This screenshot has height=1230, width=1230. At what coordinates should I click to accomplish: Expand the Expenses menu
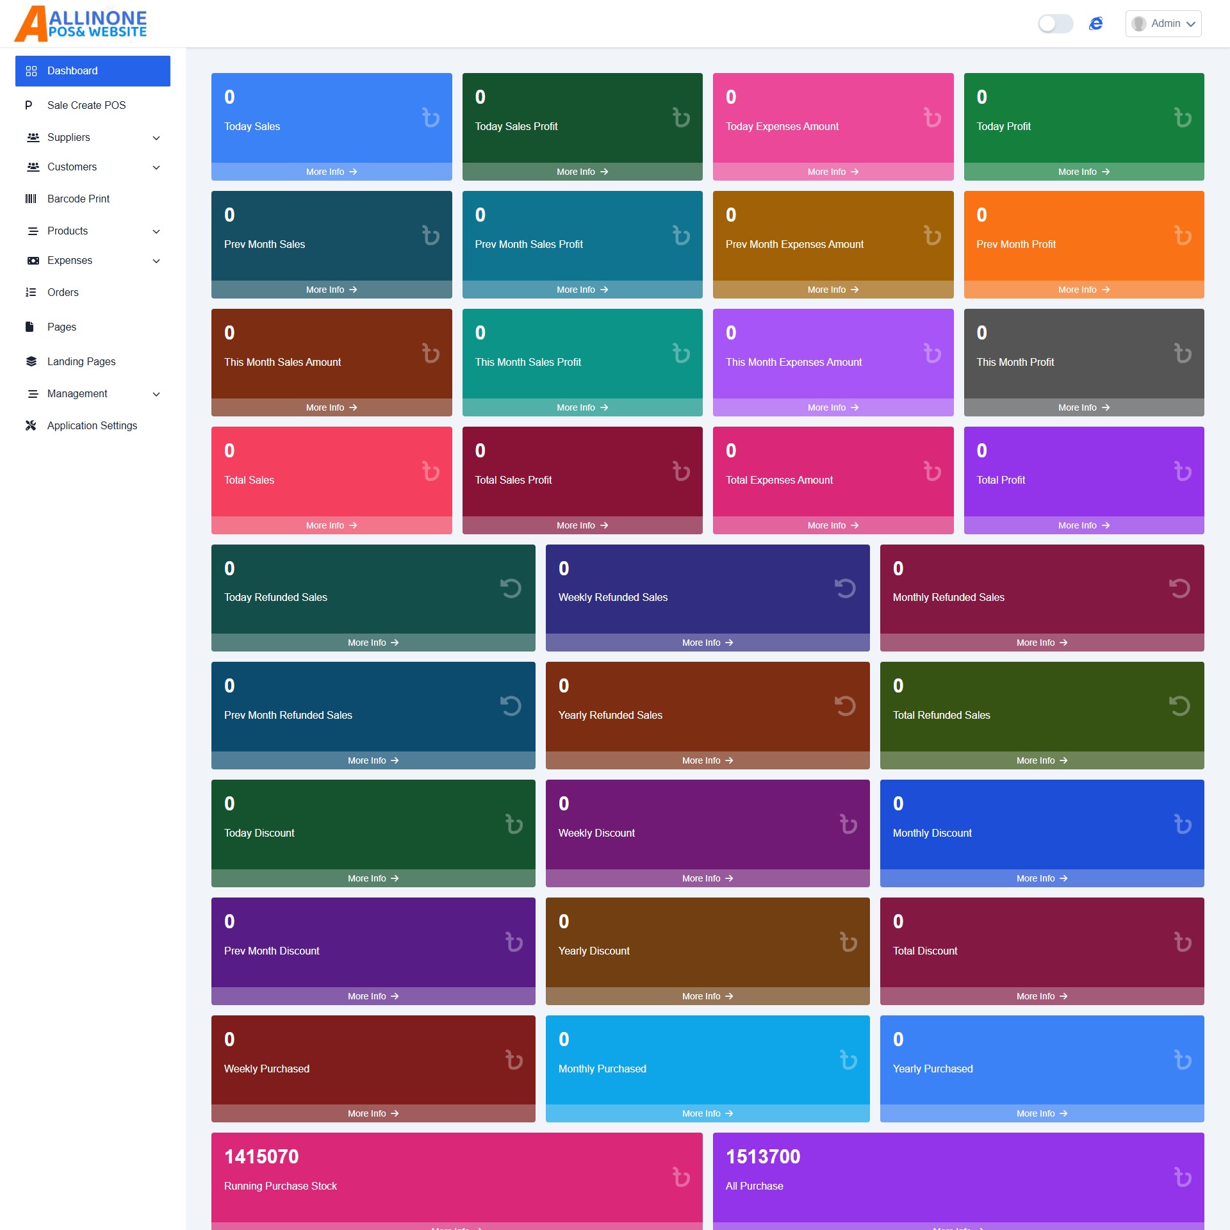[x=93, y=260]
